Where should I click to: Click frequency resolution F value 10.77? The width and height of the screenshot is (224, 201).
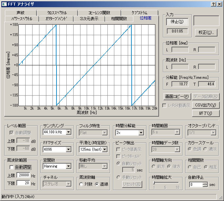pos(180,84)
